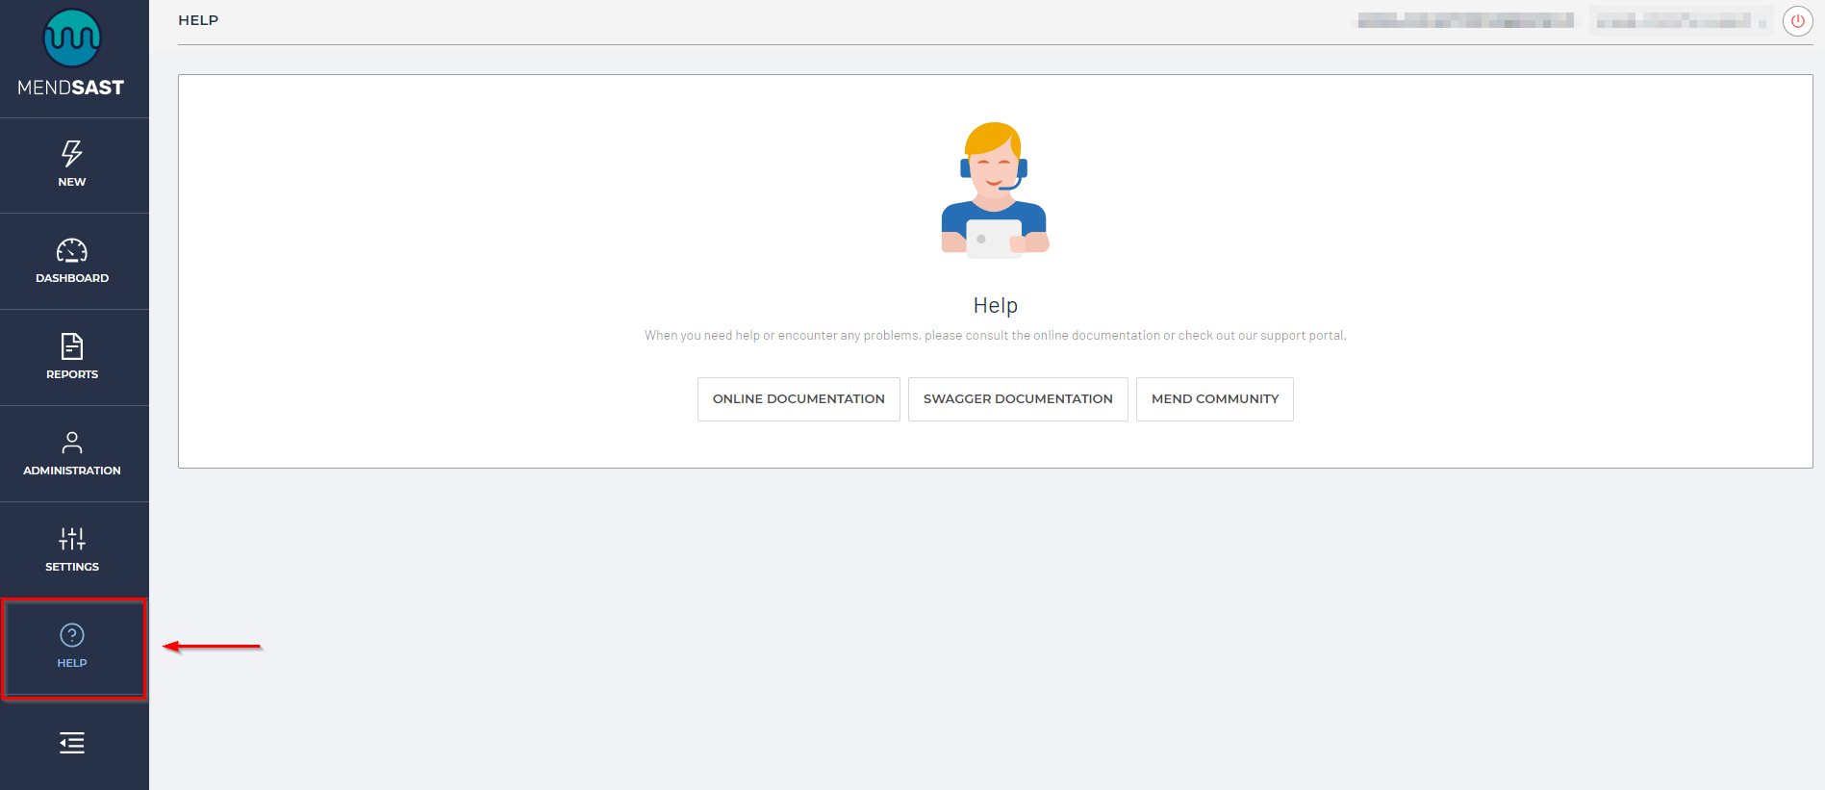Open Dashboard via the gauge icon

[72, 250]
